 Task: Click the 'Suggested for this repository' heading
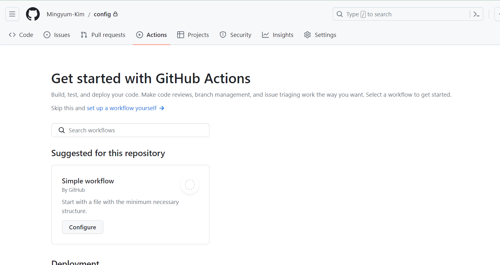tap(108, 153)
